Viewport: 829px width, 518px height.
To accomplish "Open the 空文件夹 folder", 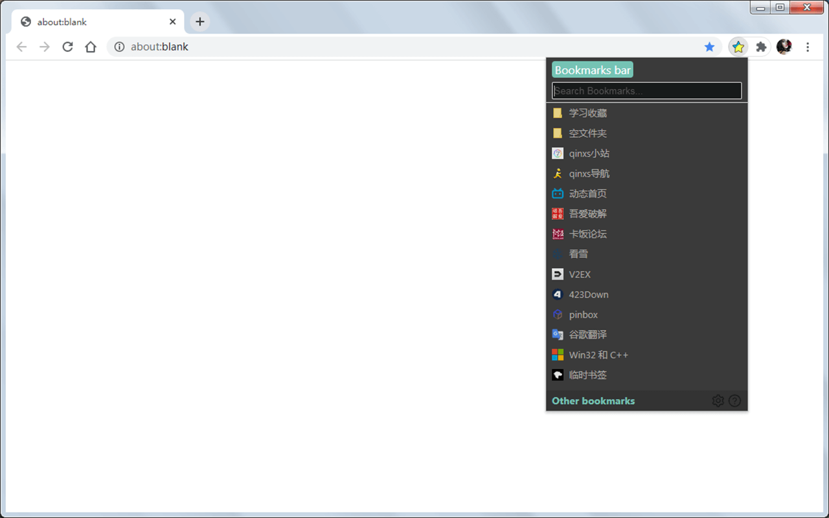I will tap(646, 133).
